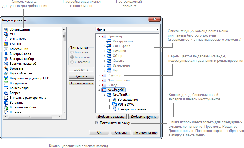Select the NewToolBar group in tree
The image size is (244, 148).
click(x=121, y=95)
